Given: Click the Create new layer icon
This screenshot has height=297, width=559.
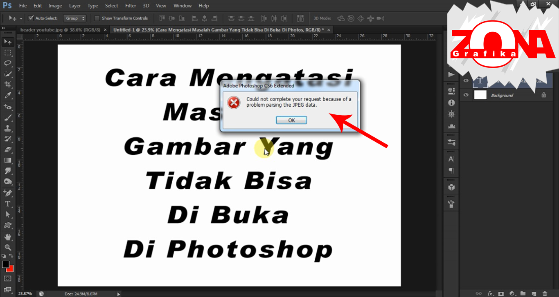Looking at the screenshot, I should 534,293.
